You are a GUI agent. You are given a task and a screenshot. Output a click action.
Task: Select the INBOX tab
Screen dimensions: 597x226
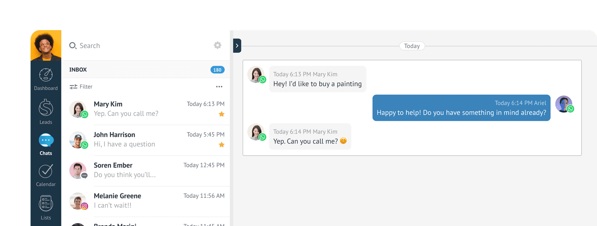click(78, 70)
